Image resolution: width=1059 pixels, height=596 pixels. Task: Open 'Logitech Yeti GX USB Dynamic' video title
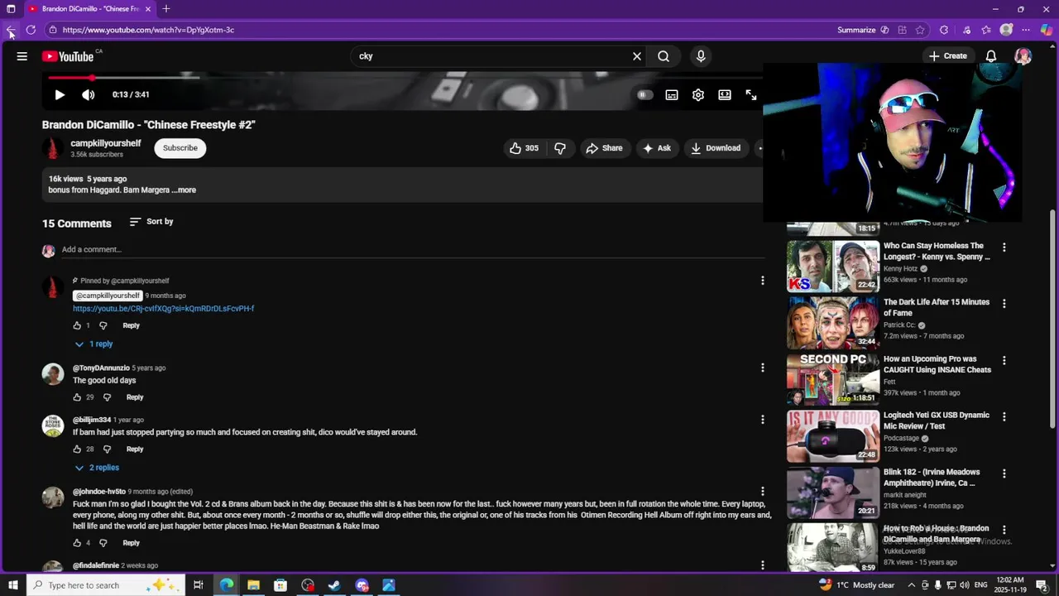click(x=937, y=421)
